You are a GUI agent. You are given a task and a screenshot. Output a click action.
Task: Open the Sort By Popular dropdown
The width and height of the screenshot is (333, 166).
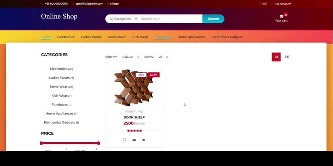pos(129,57)
